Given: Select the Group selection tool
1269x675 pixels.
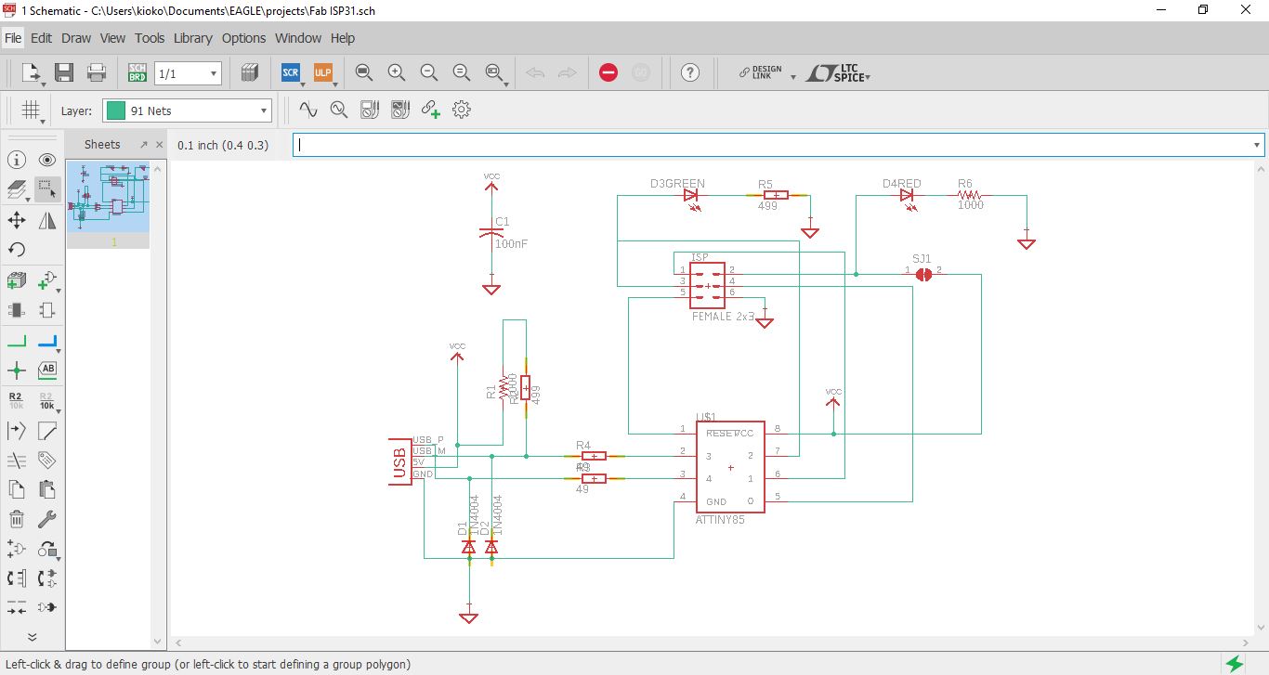Looking at the screenshot, I should (47, 189).
